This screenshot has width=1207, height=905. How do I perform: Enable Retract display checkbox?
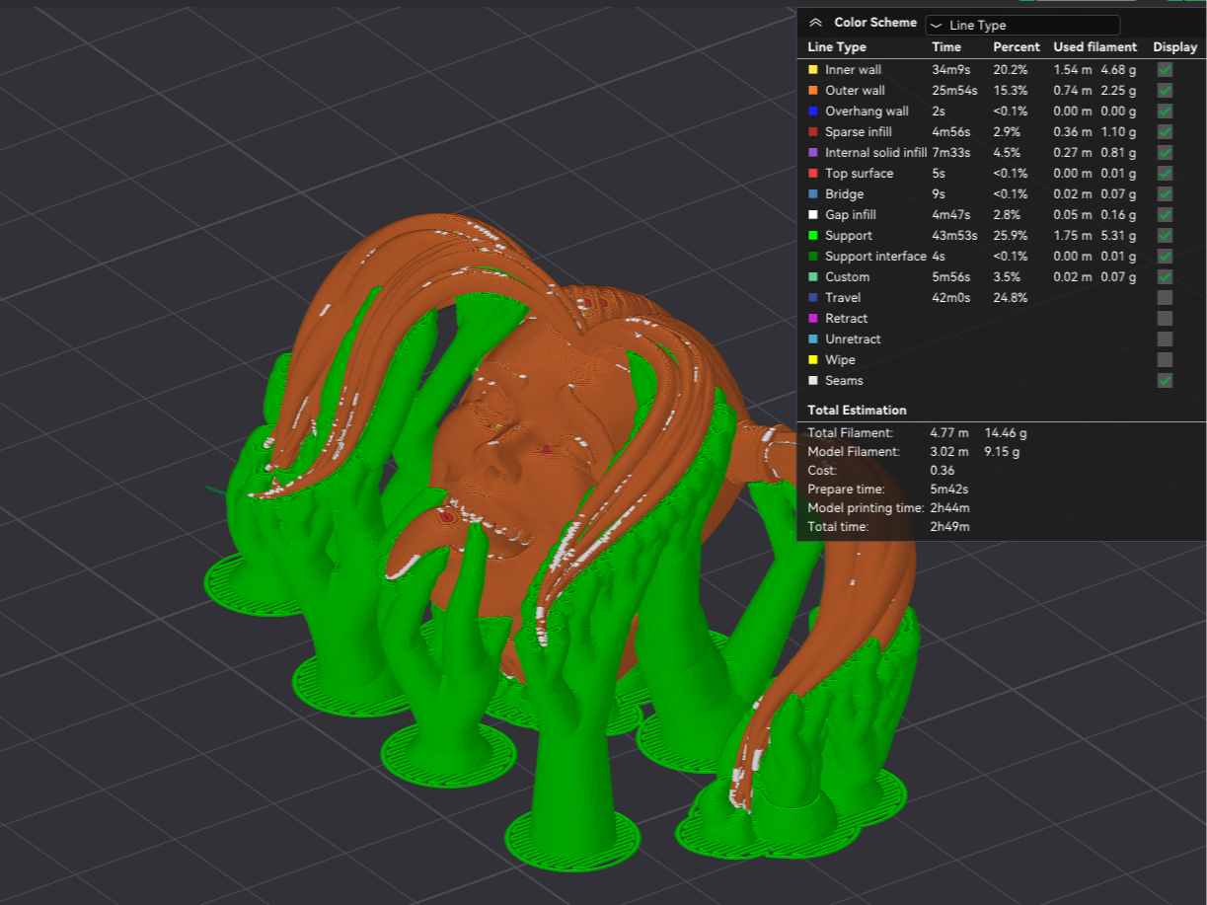pos(1165,318)
